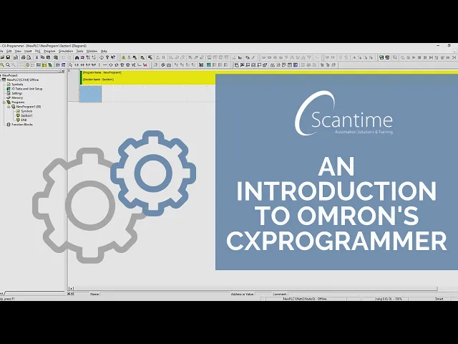Open the Simulation menu
The height and width of the screenshot is (344, 458).
(x=66, y=51)
